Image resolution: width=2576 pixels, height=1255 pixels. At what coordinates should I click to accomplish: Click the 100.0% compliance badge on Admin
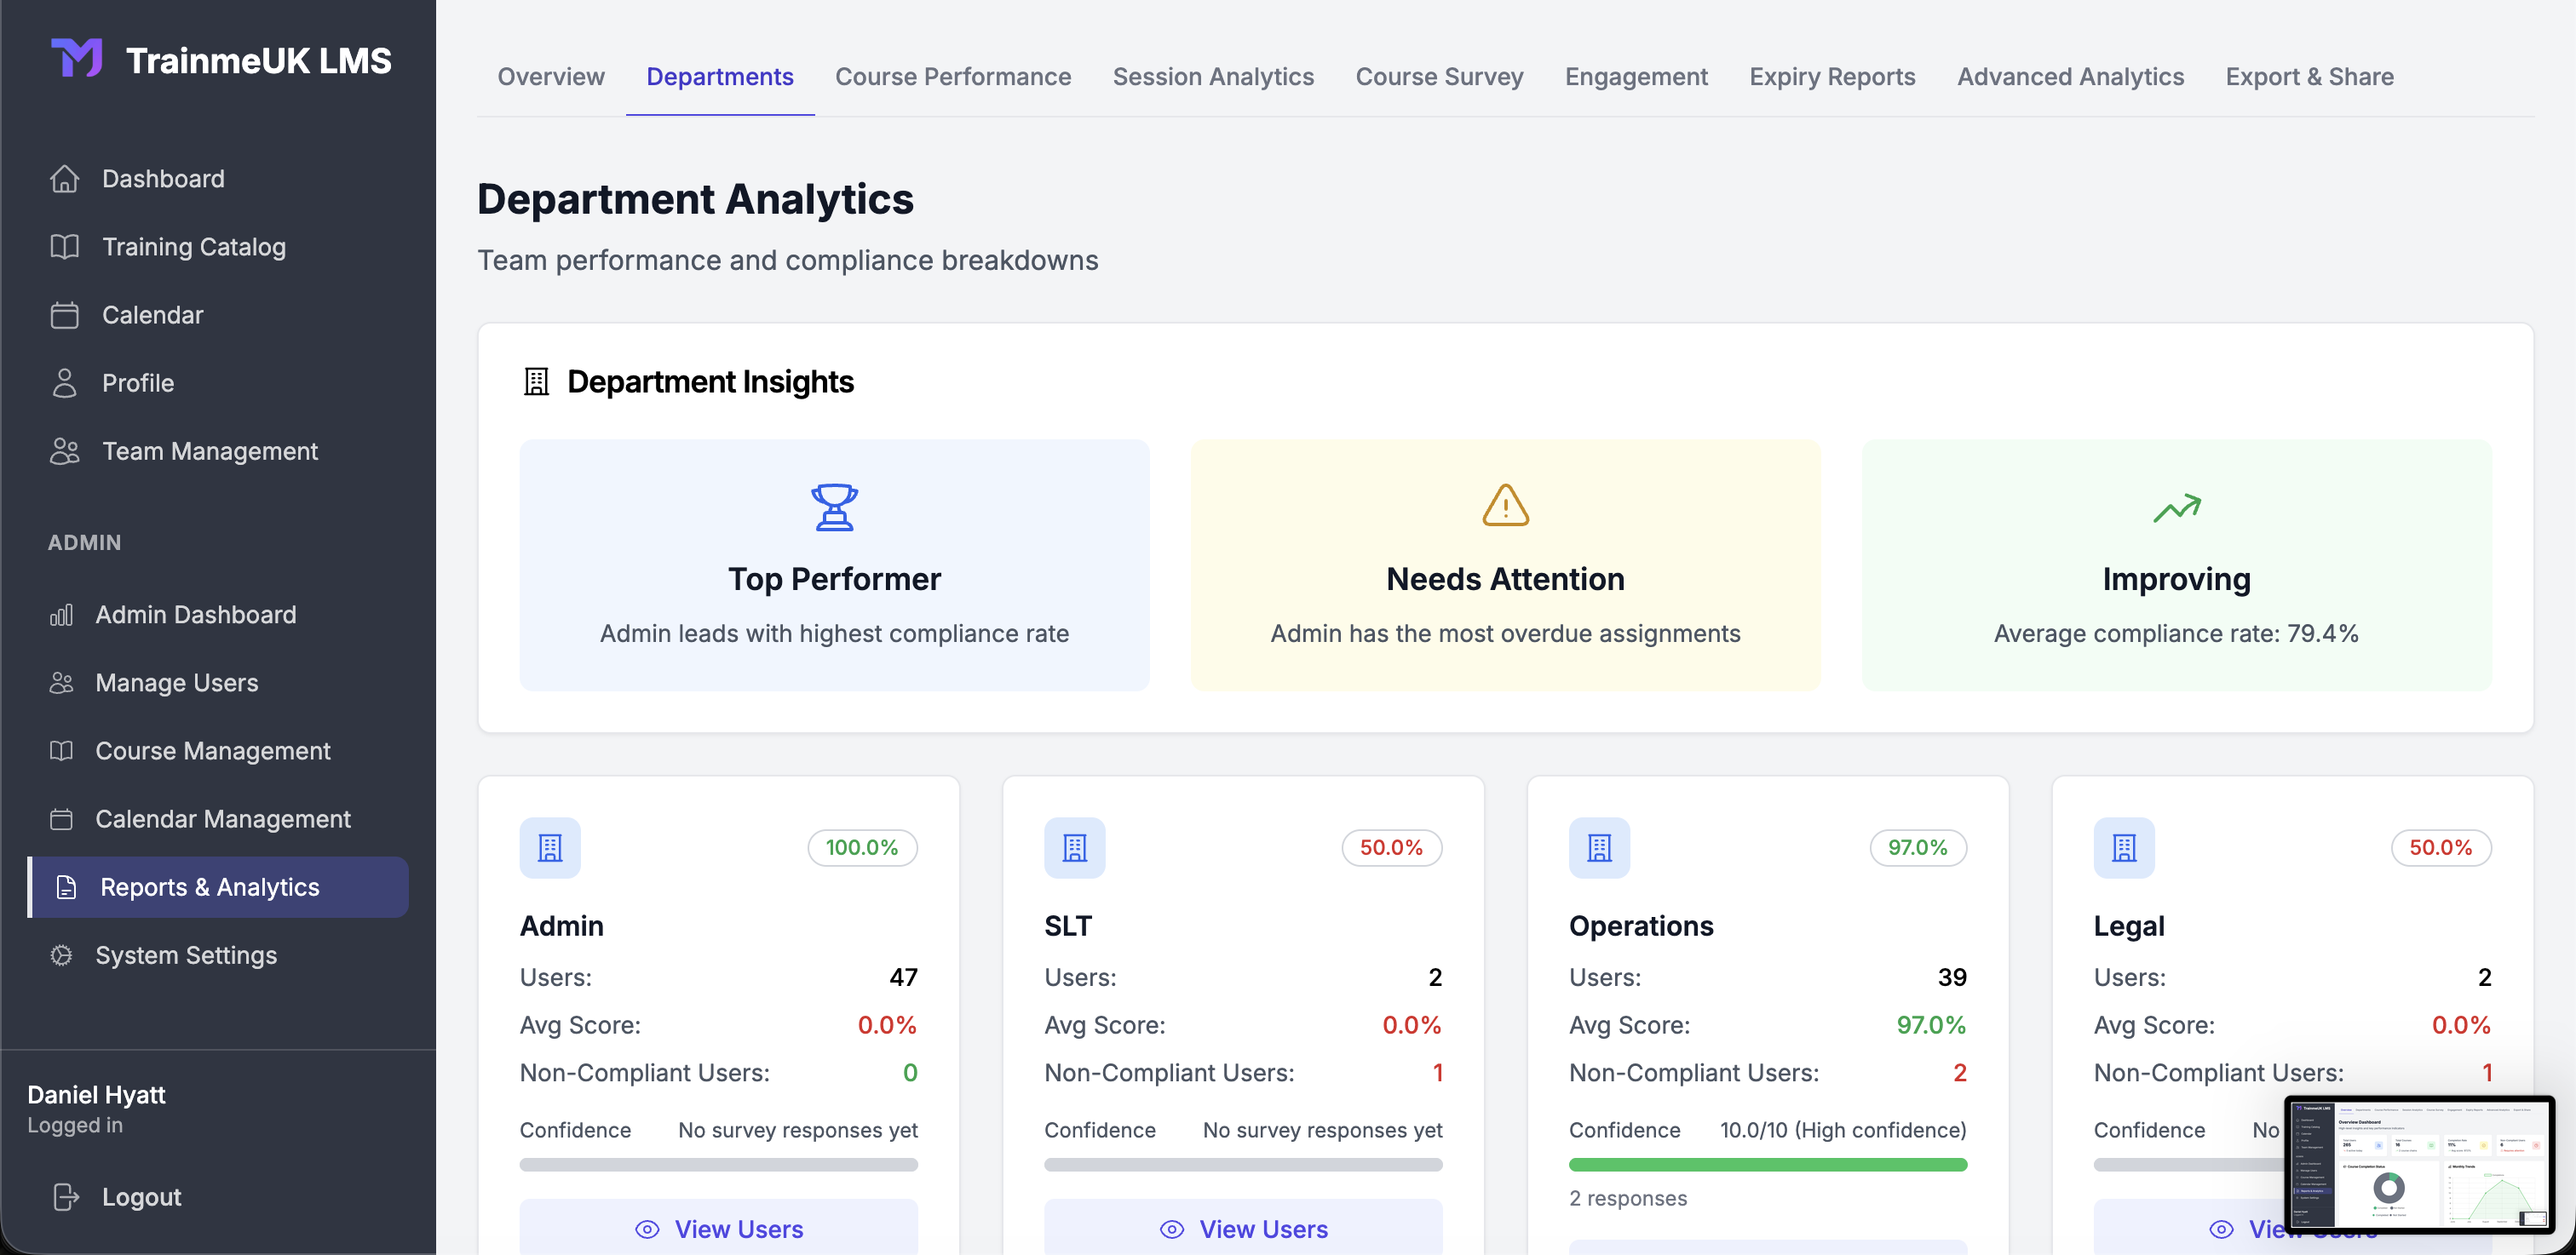[x=862, y=847]
